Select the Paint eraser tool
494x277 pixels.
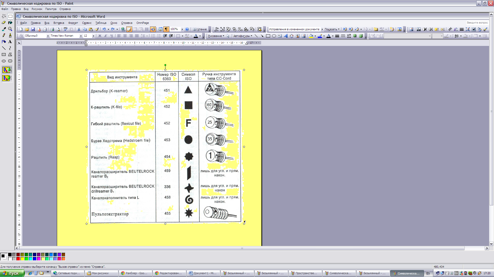(x=4, y=23)
